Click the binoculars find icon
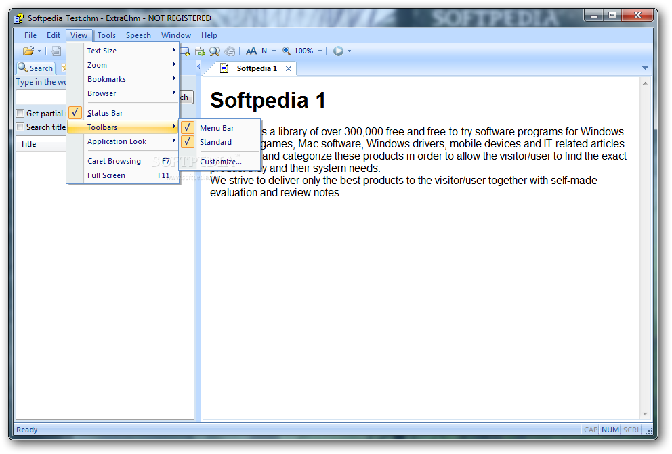 click(215, 51)
